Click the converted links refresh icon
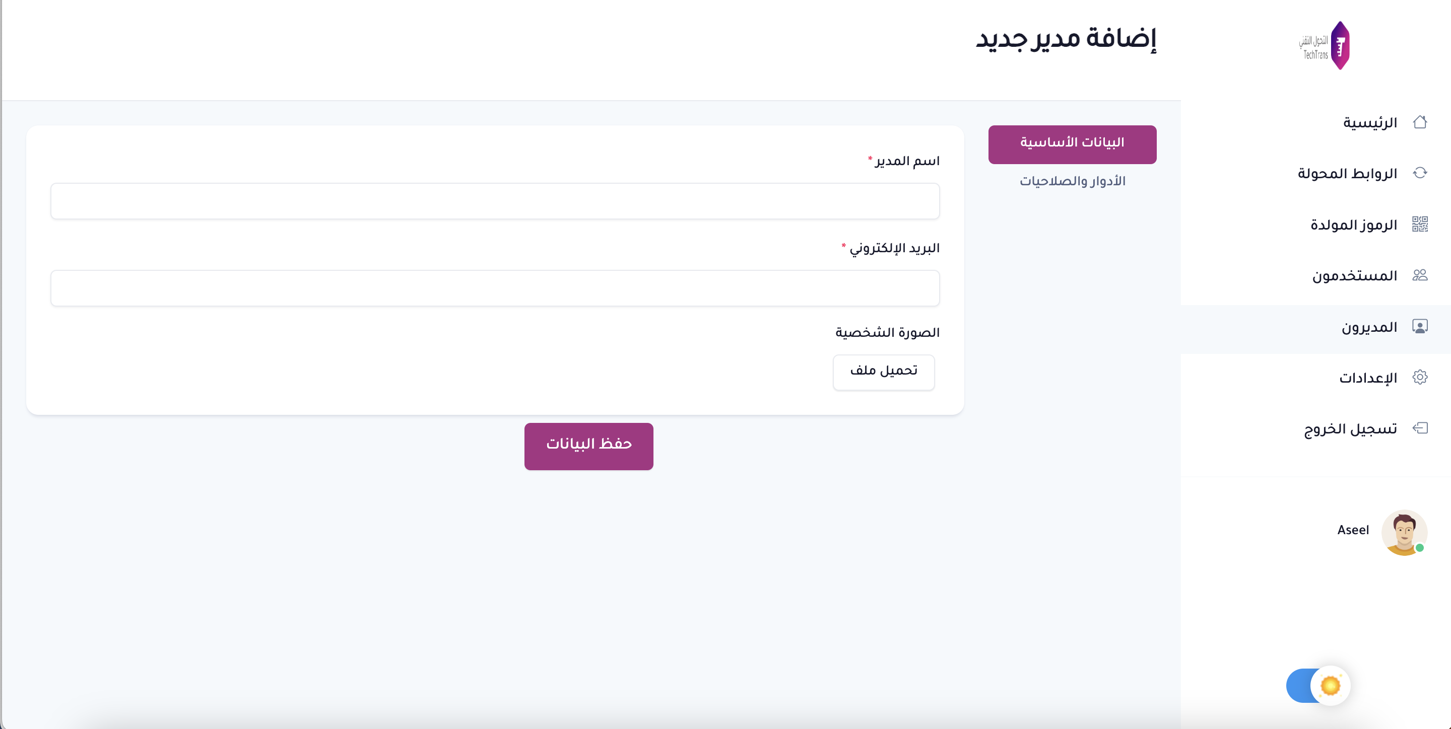Screen dimensions: 1451x729 coord(1419,173)
